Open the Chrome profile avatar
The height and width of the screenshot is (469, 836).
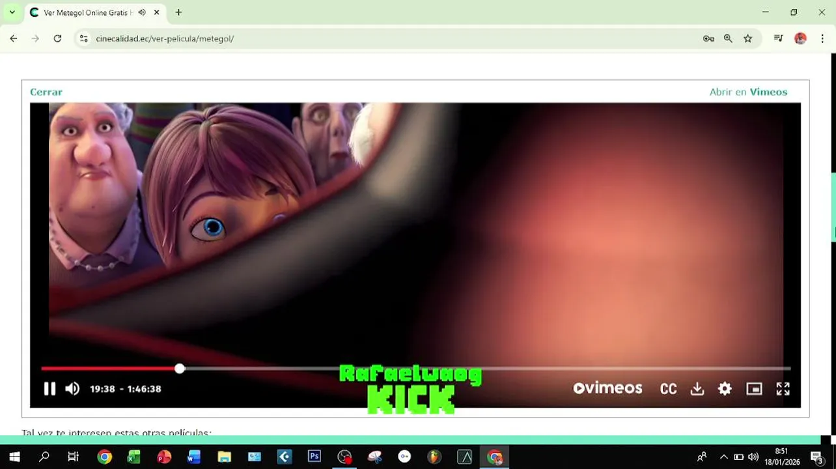(800, 38)
